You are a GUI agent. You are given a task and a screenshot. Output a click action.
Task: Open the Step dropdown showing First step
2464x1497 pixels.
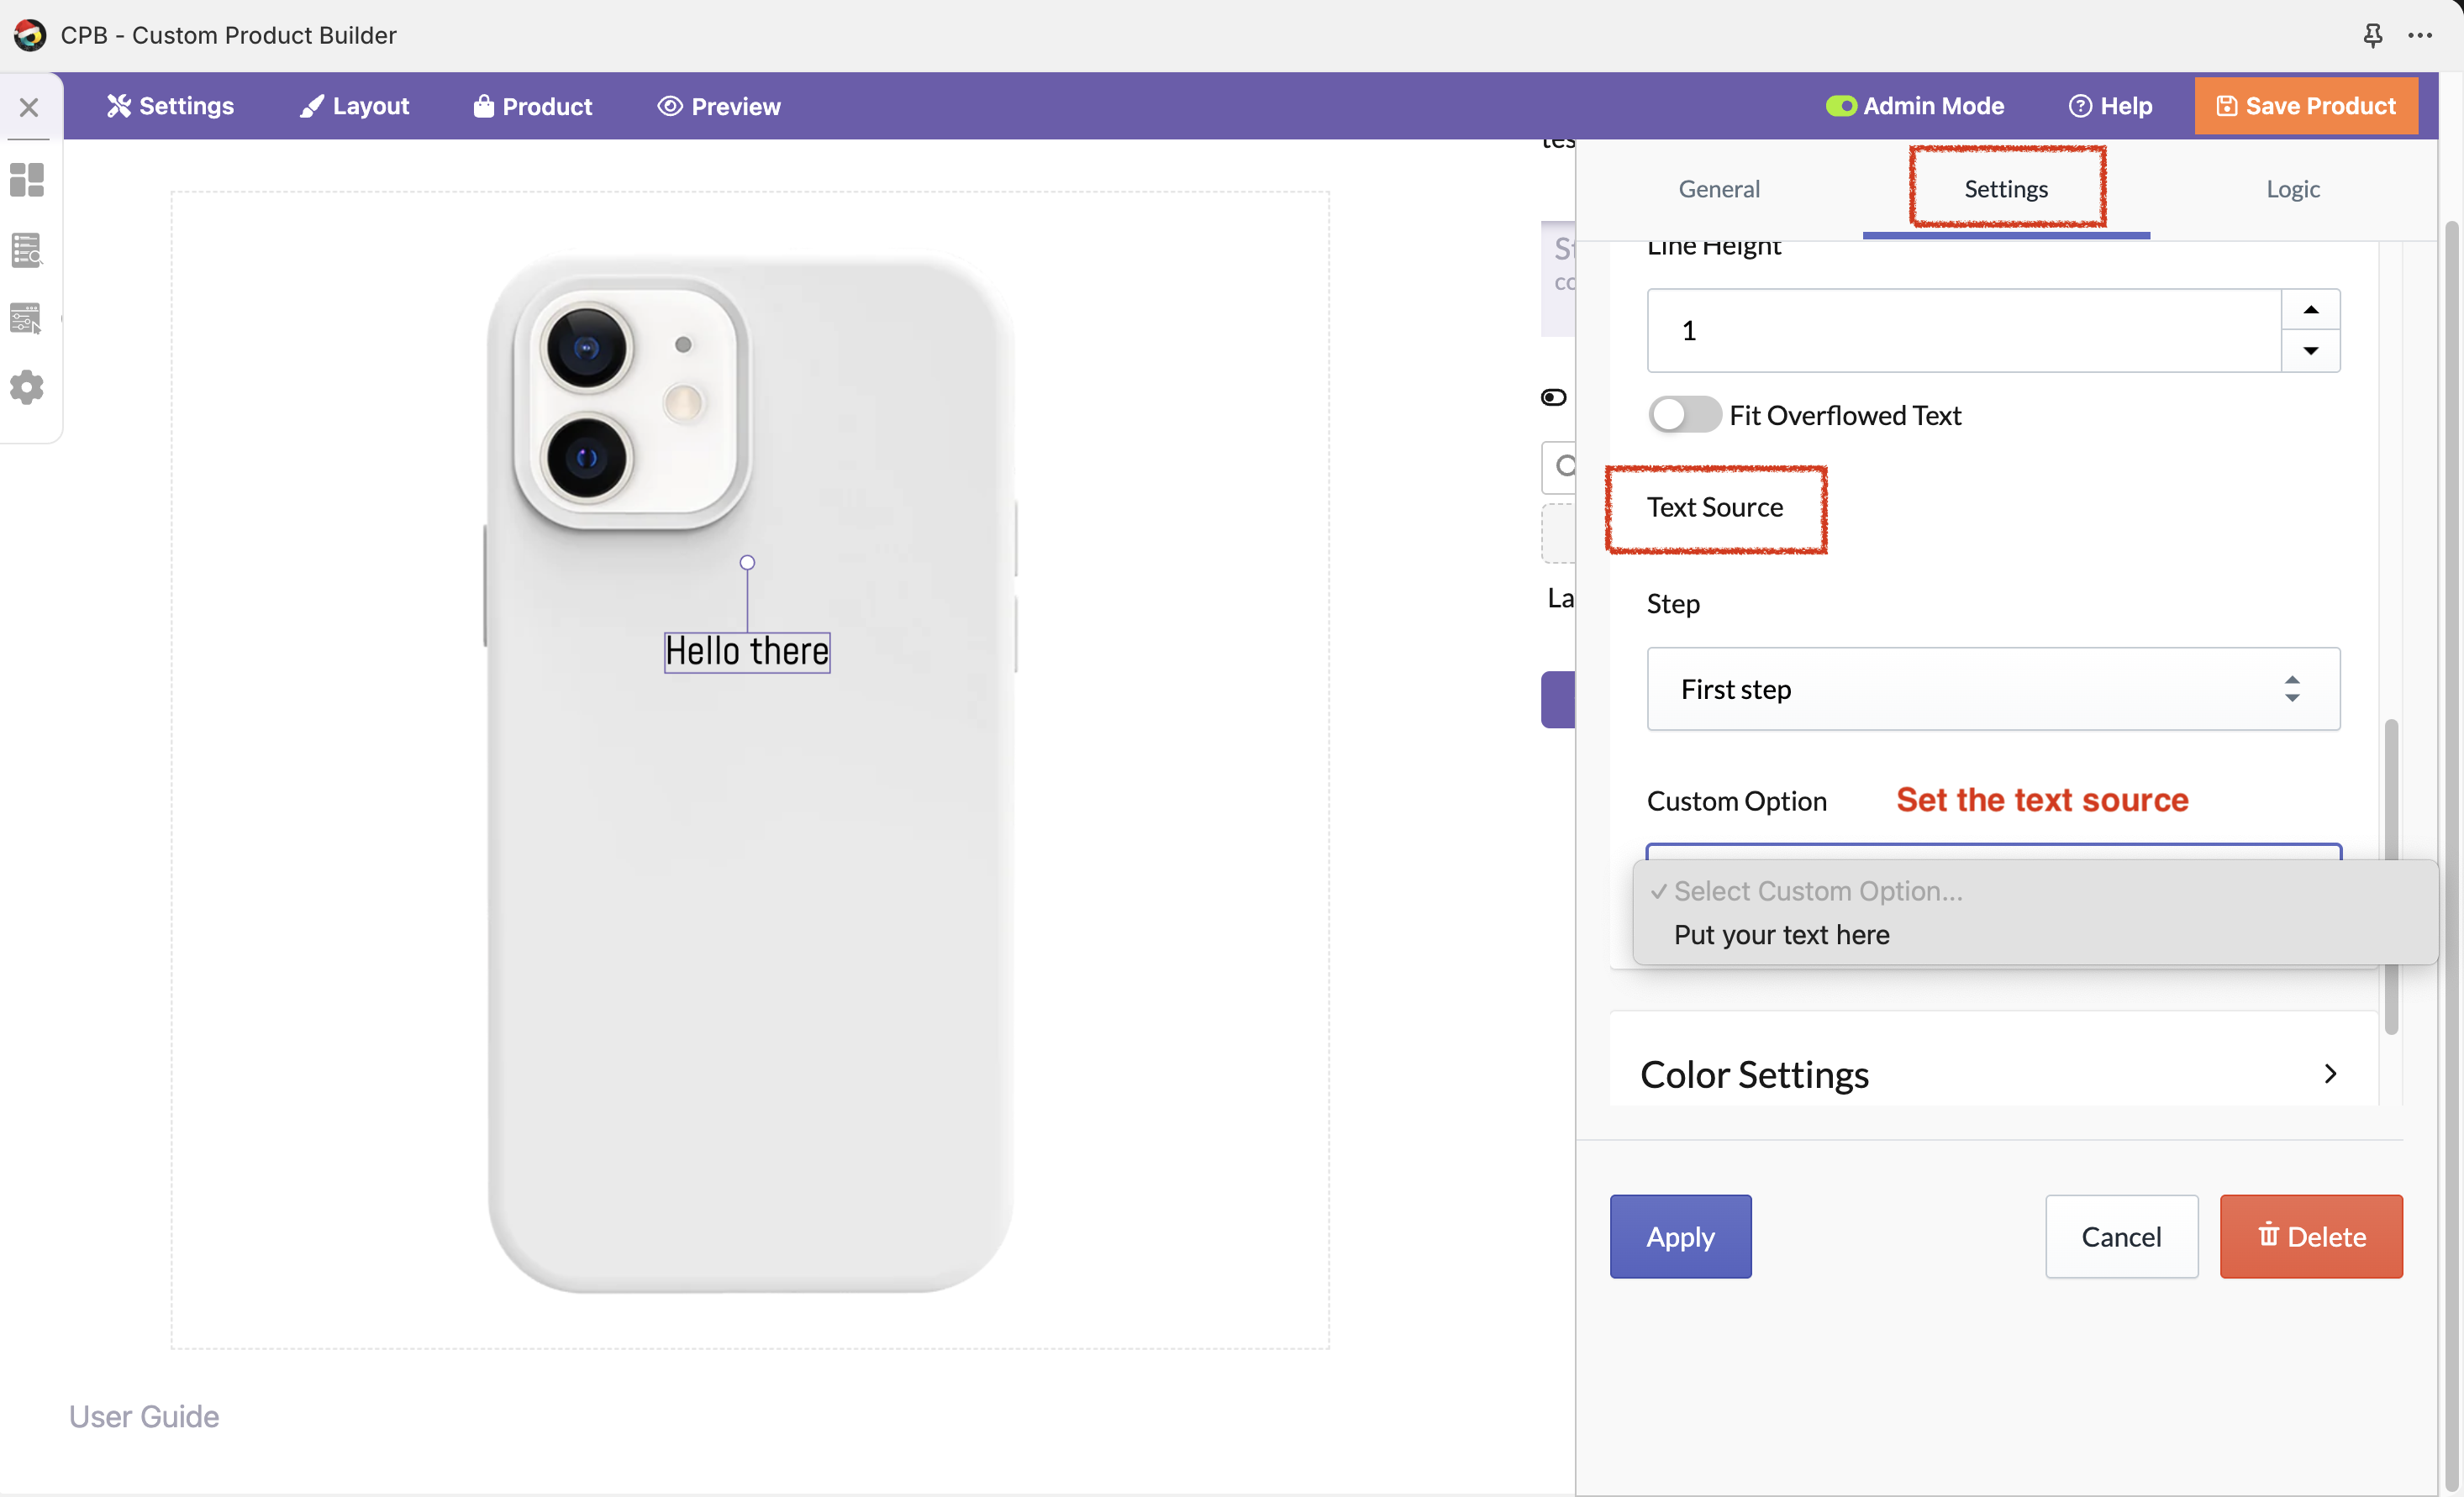[1992, 690]
